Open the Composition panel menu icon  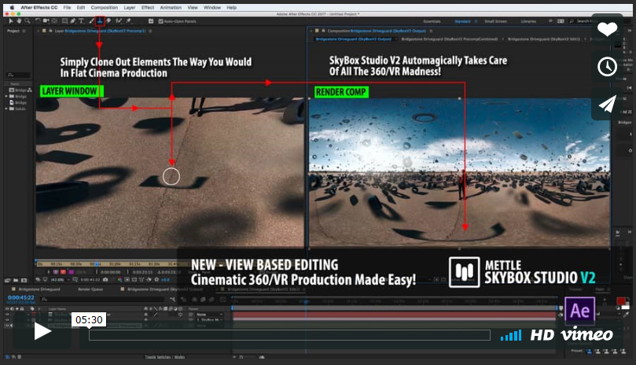[431, 31]
